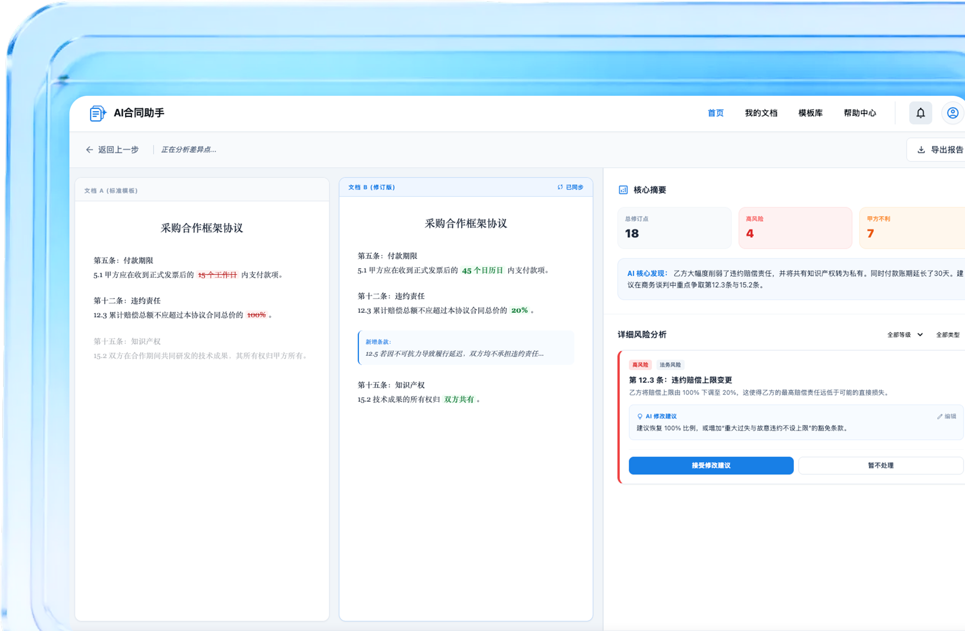Select the 高风险 4 summary card
The image size is (965, 631).
pos(795,228)
